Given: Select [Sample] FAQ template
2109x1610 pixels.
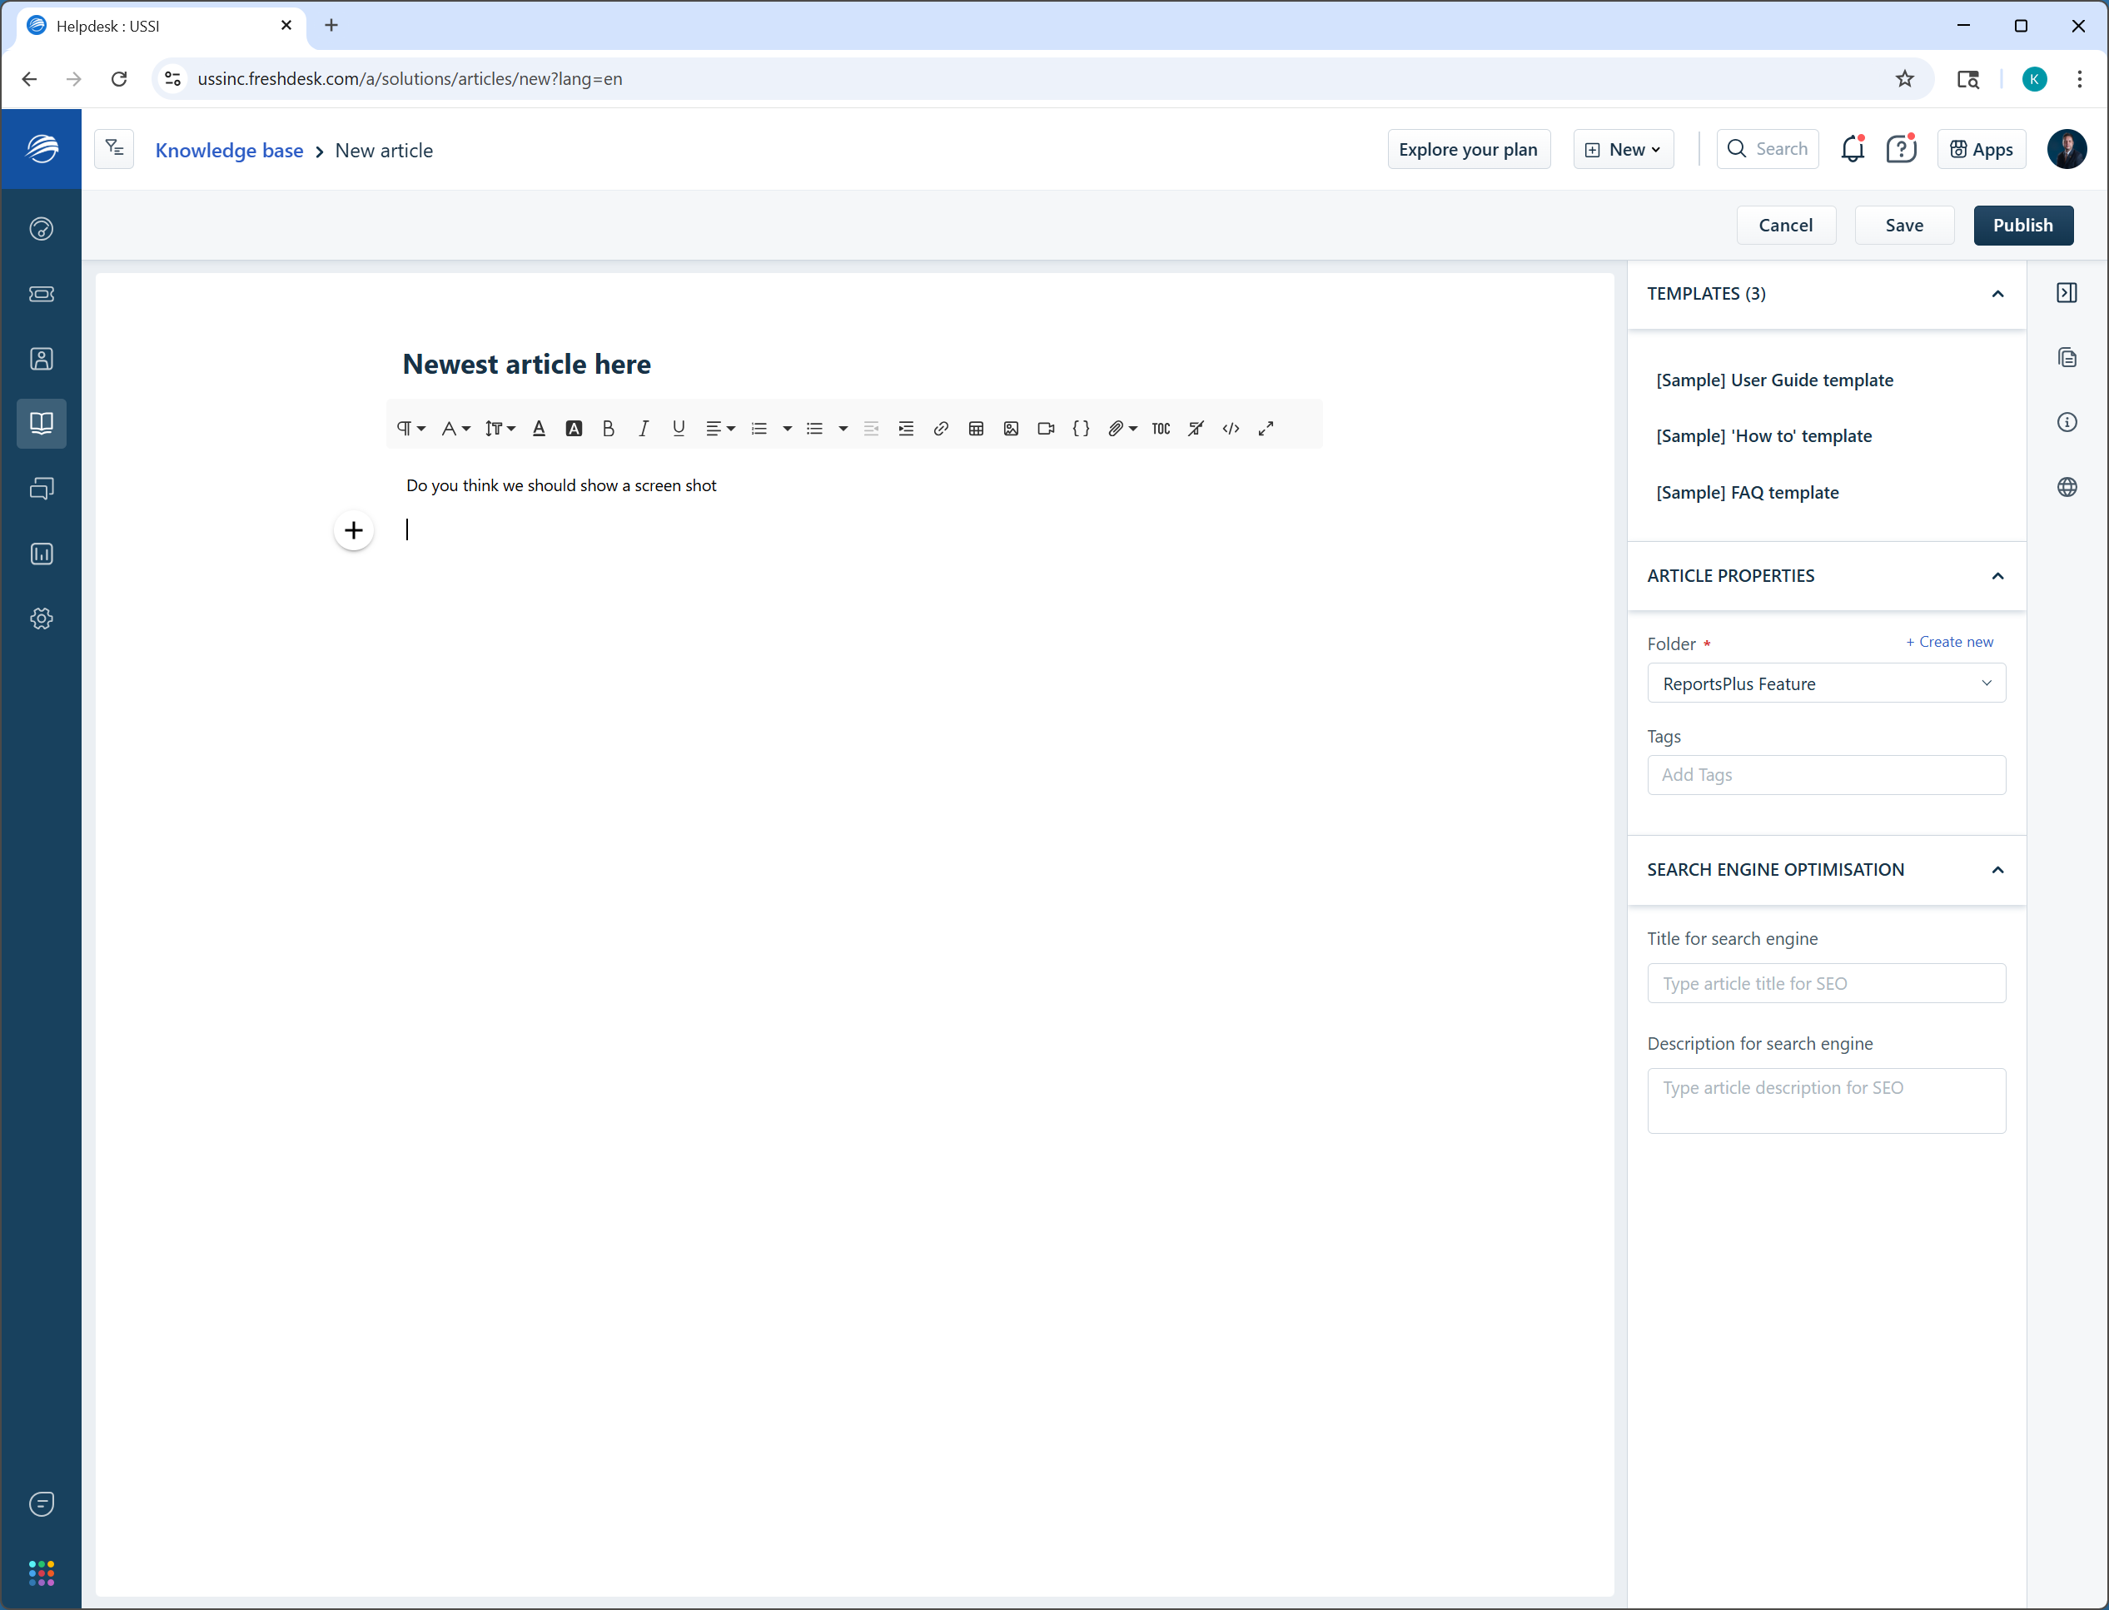Looking at the screenshot, I should click(x=1747, y=493).
